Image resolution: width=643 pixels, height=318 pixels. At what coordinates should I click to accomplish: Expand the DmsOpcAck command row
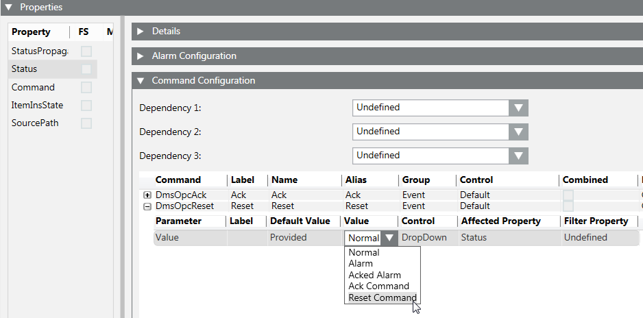(x=147, y=195)
